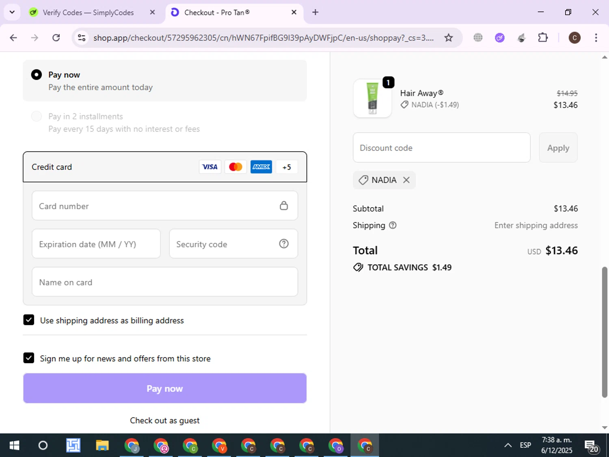
Task: Open the notification center
Action: (592, 446)
